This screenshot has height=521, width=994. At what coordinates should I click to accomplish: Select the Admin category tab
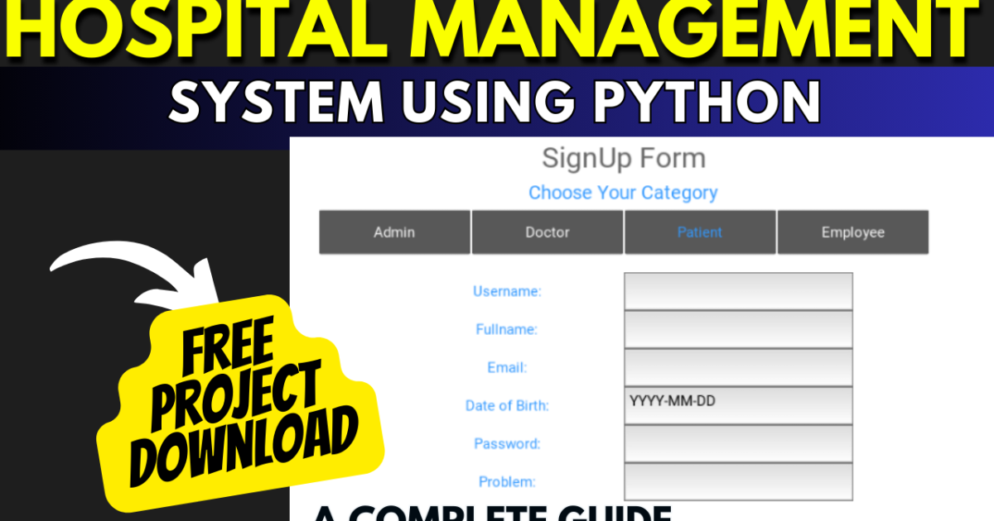(x=393, y=232)
